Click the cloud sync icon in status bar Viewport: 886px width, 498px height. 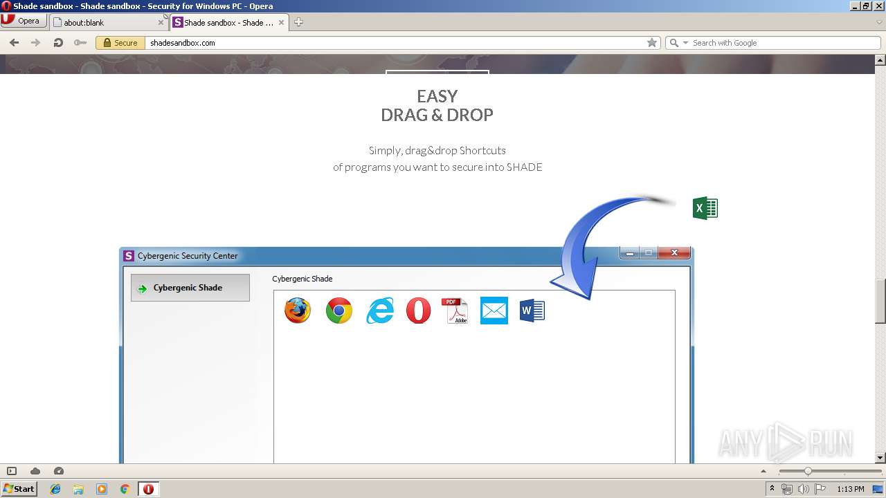35,471
